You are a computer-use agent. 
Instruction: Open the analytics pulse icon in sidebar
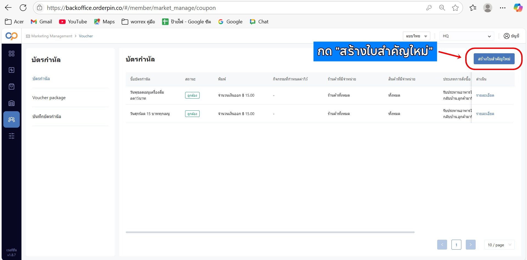click(x=12, y=70)
